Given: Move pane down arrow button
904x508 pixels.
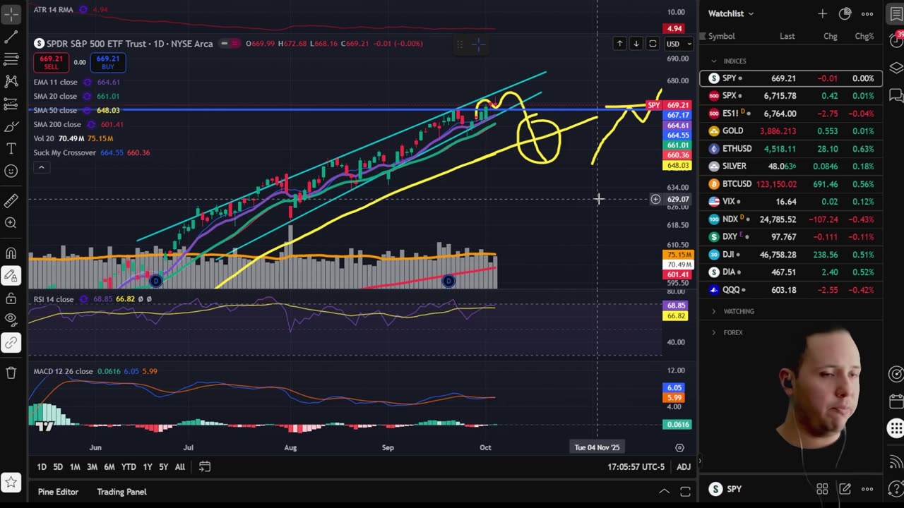Looking at the screenshot, I should click(x=636, y=44).
